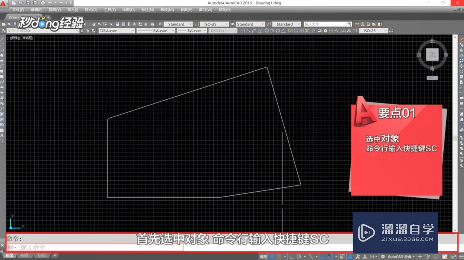Click the Help question mark toolbar icon

(x=153, y=24)
